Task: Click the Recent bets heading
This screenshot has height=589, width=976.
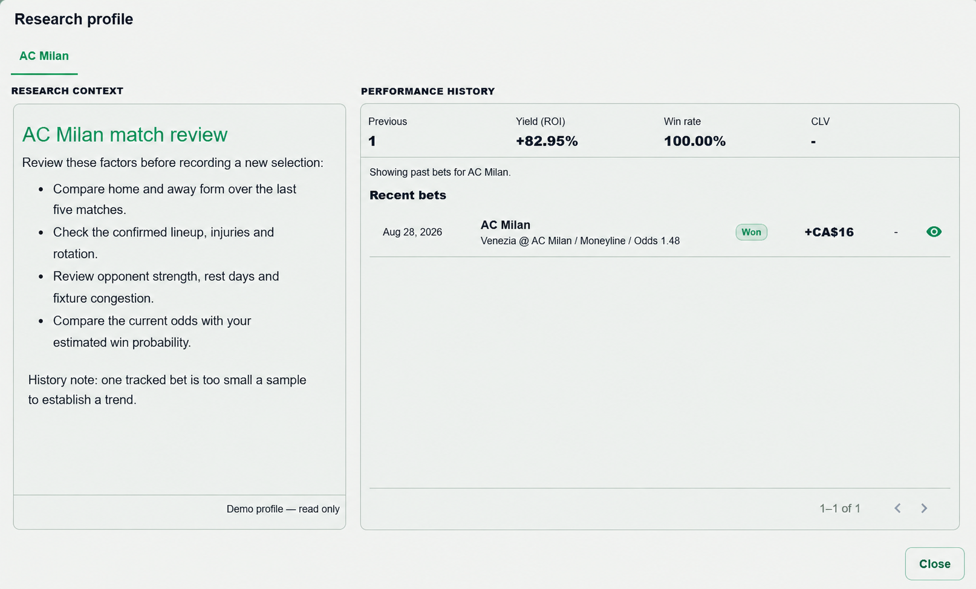Action: coord(408,195)
